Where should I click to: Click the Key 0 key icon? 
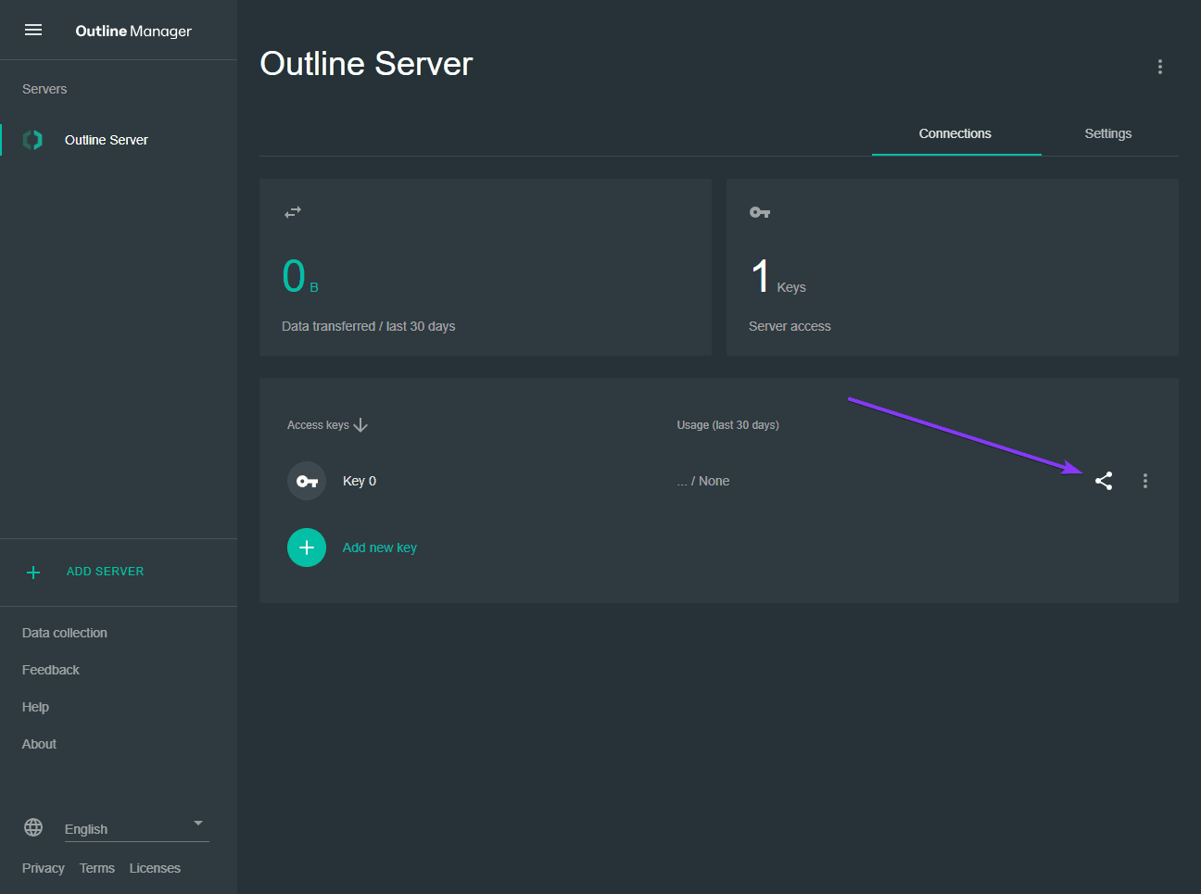click(307, 481)
